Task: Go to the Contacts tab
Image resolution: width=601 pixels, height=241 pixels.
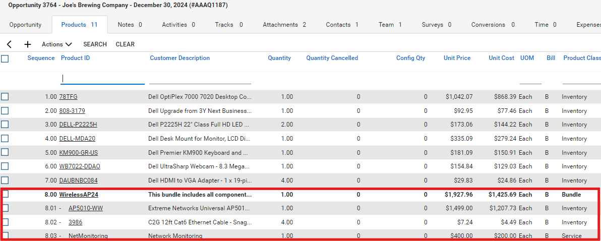Action: [x=342, y=25]
